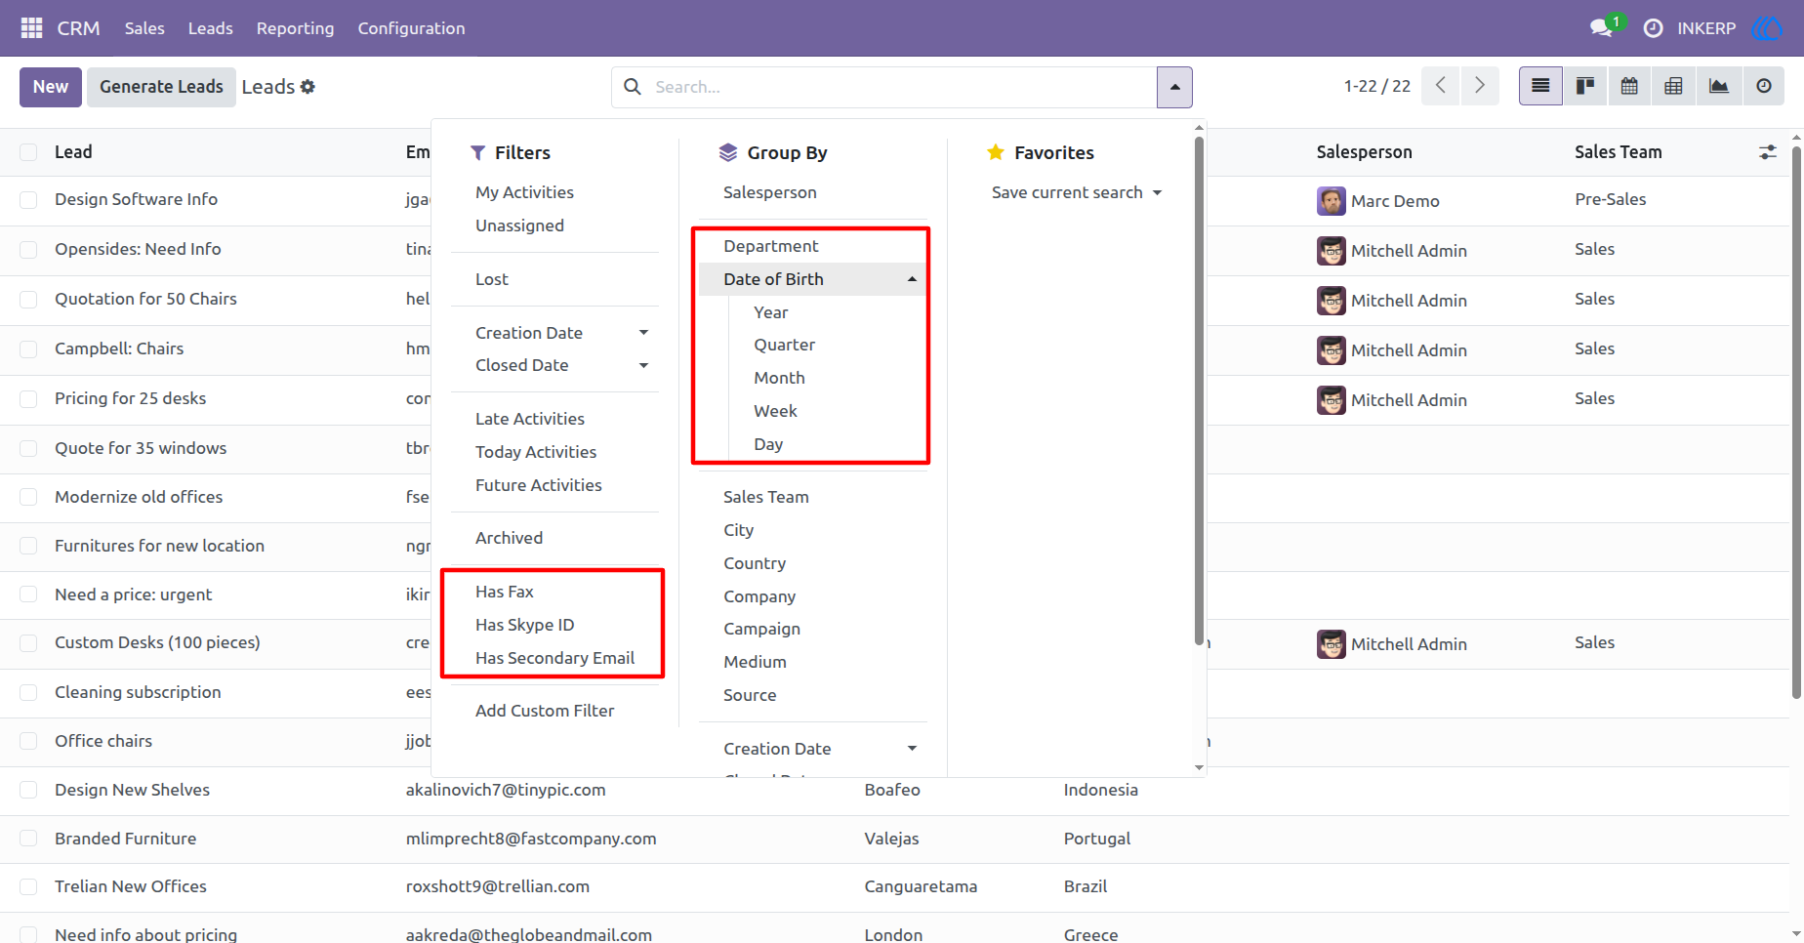
Task: Group Date of Birth by Month
Action: [779, 378]
